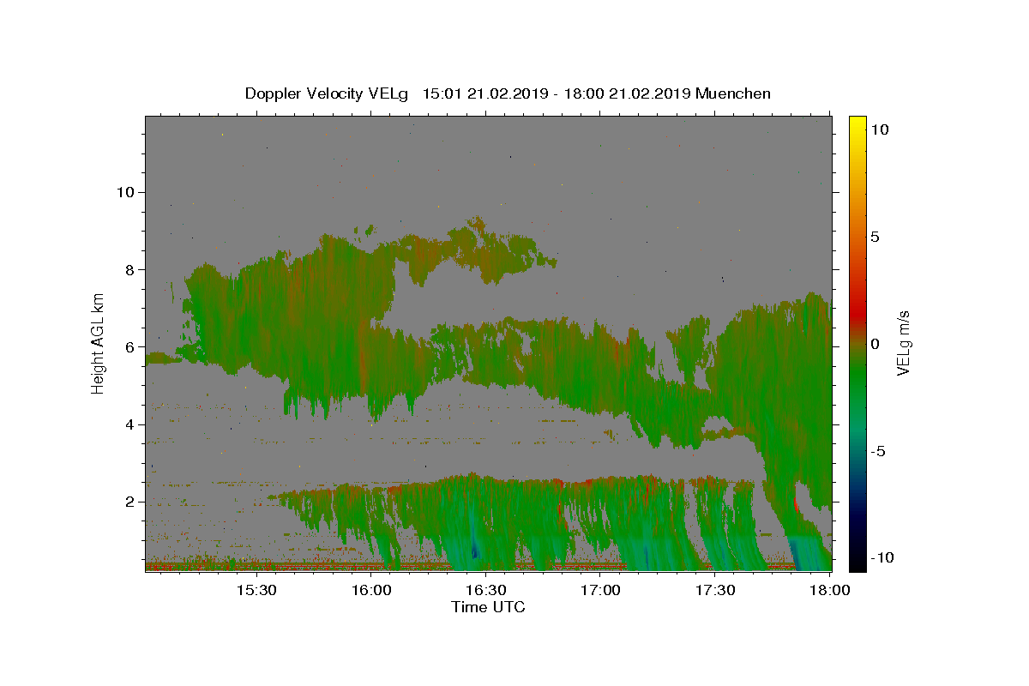Click the colorbar value label 10

point(879,129)
